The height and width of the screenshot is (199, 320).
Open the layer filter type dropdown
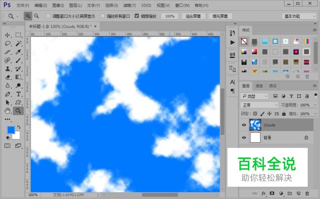point(254,96)
